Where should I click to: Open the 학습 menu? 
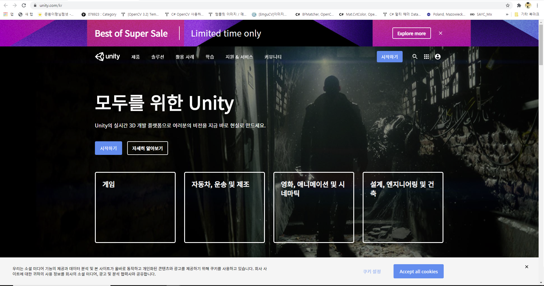coord(210,57)
